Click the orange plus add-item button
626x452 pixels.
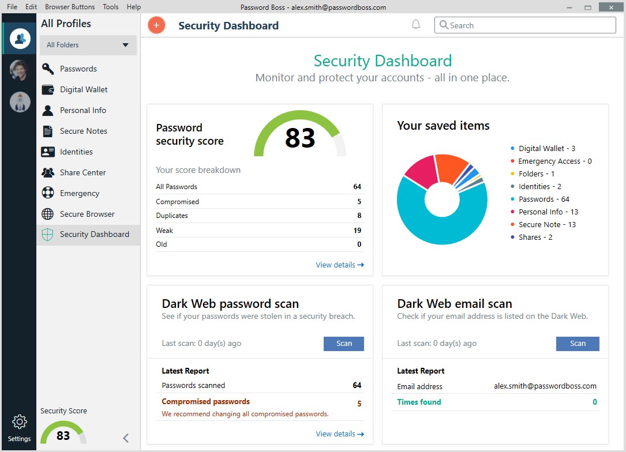coord(156,25)
